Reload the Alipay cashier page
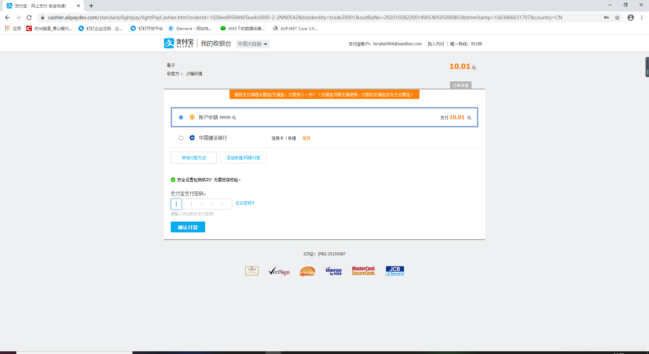This screenshot has height=354, width=649. pos(29,18)
